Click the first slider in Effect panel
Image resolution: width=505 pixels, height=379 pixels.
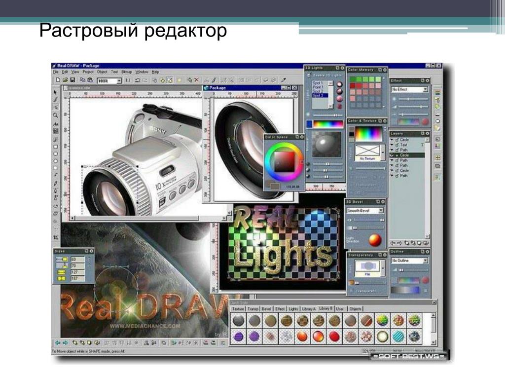413,99
